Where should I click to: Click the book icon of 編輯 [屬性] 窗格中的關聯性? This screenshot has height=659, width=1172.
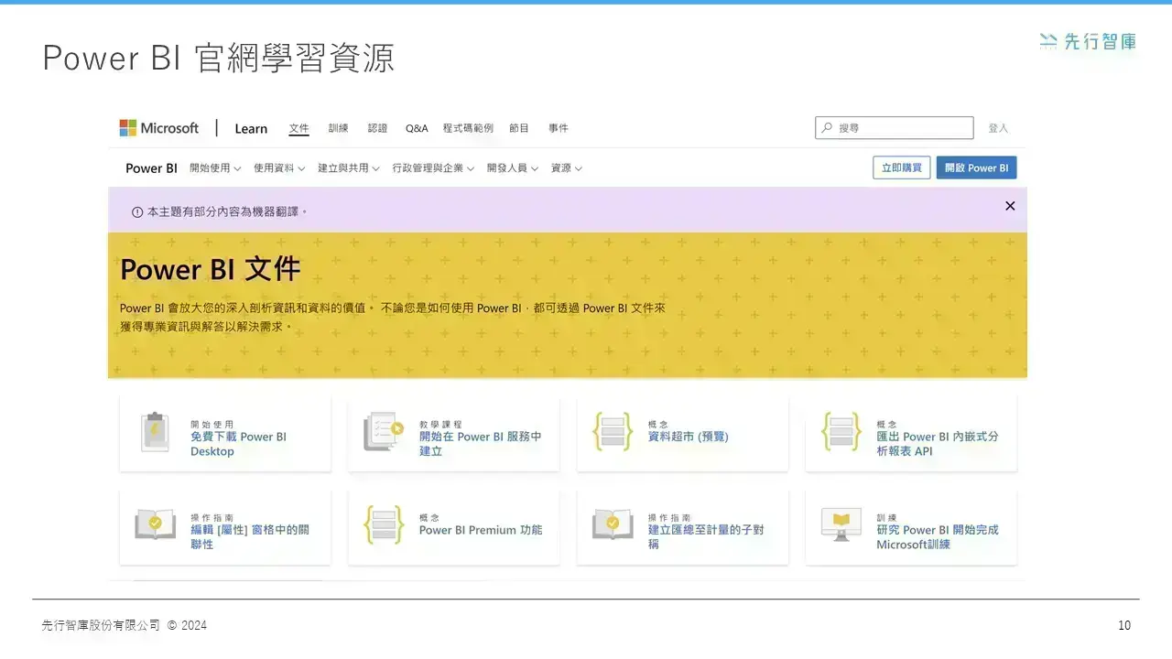point(155,524)
